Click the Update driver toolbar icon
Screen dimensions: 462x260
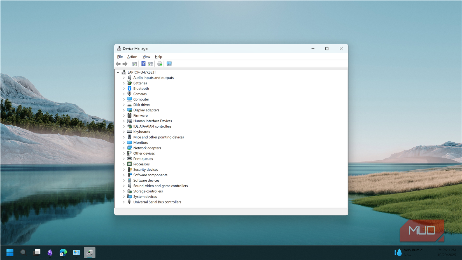160,64
